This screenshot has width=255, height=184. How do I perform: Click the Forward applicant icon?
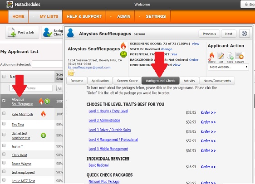[x=240, y=56]
